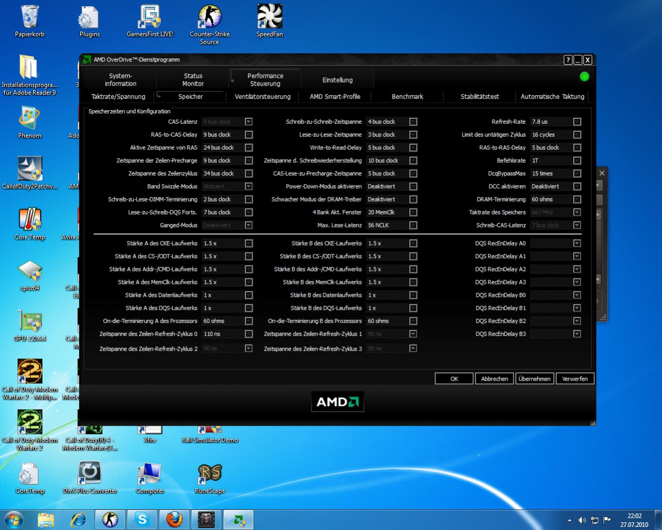Image resolution: width=662 pixels, height=530 pixels.
Task: Click the AMD OverDrive help question mark button
Action: (568, 60)
